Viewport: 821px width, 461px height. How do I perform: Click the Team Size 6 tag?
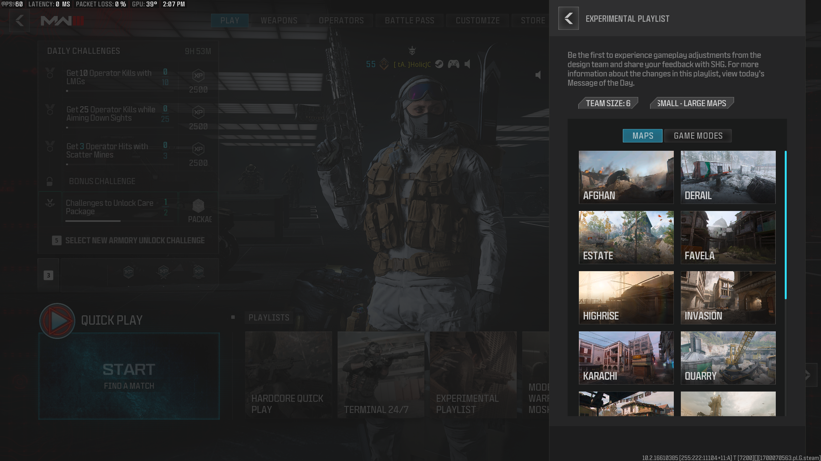pyautogui.click(x=608, y=103)
